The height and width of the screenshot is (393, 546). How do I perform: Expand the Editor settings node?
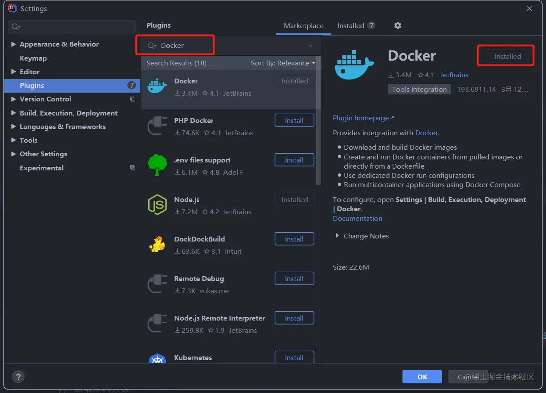coord(14,72)
